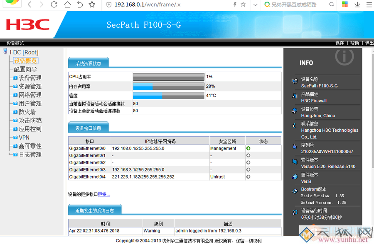374x244 pixels.
Task: Select the 日志管理 log management icon
Action: point(15,154)
